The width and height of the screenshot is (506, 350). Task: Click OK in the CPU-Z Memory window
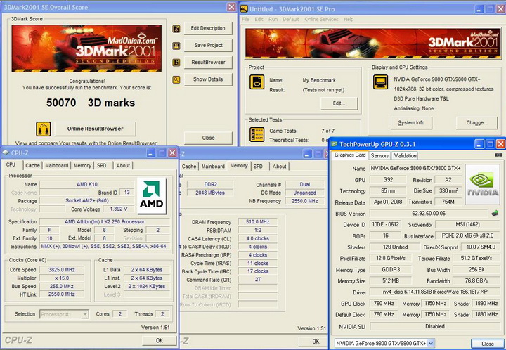(316, 342)
